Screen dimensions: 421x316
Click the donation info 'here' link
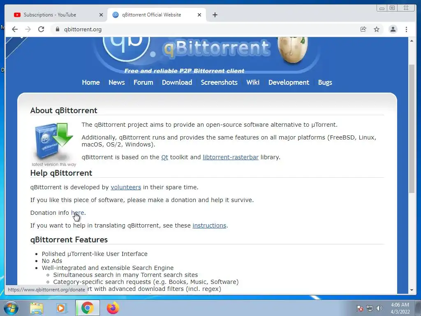coord(78,213)
